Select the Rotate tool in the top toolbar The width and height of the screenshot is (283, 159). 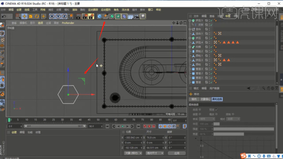click(37, 17)
